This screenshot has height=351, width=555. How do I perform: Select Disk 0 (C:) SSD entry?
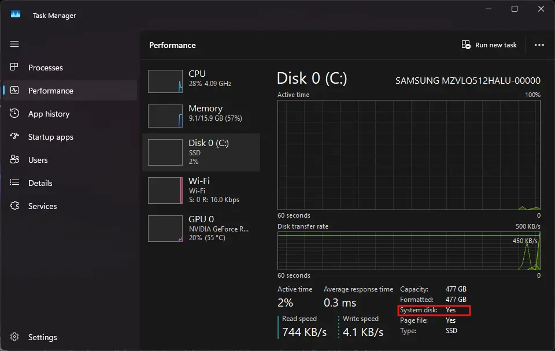pos(201,152)
